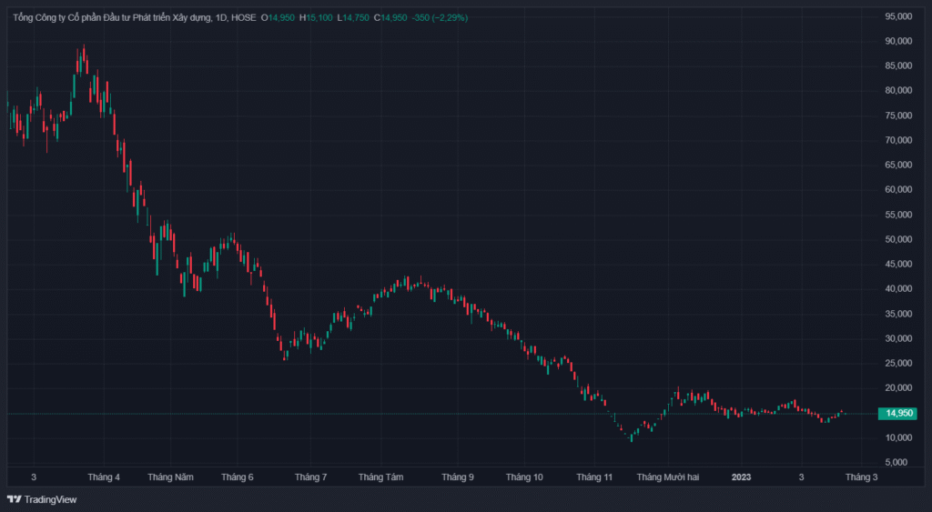Click the Tháng 3 time axis label
Screen dimensions: 932x512
click(x=861, y=477)
